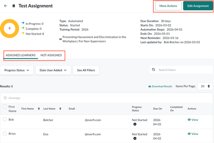Select the Assigned Learners tab
The image size is (214, 143).
pyautogui.click(x=20, y=55)
